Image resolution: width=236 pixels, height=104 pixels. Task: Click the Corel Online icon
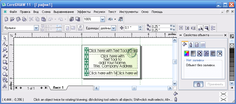pyautogui.click(x=110, y=19)
